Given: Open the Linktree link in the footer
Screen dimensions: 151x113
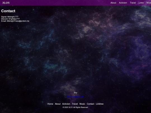Looking at the screenshot, I should [100, 104].
